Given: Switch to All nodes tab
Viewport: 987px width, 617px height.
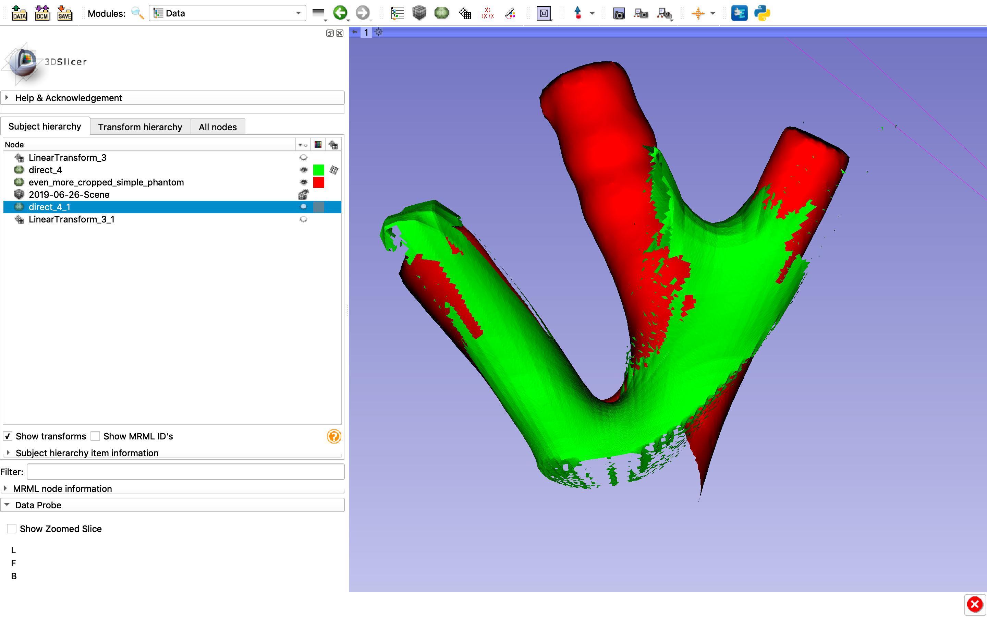Looking at the screenshot, I should click(x=217, y=127).
